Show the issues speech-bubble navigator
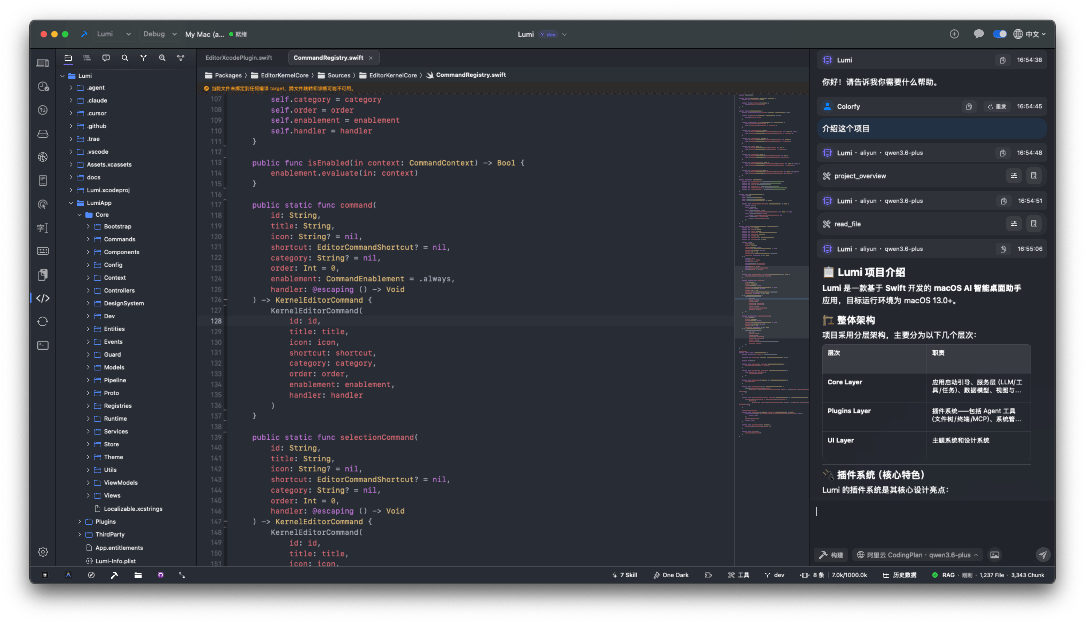 pos(106,58)
